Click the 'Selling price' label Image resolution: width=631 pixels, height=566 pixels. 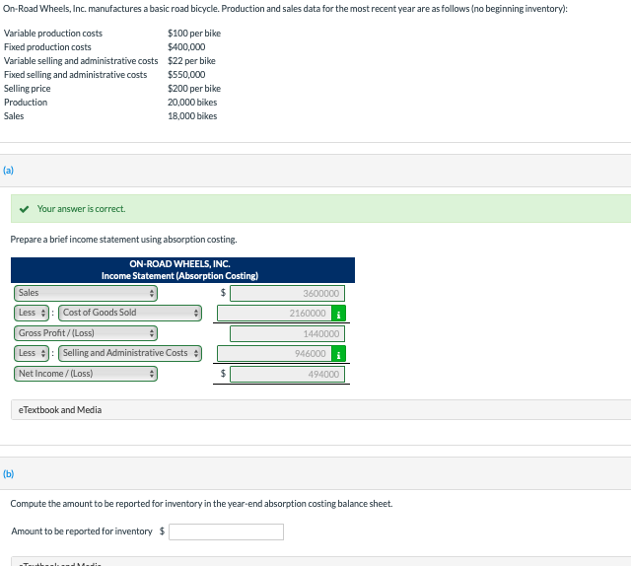(x=28, y=89)
